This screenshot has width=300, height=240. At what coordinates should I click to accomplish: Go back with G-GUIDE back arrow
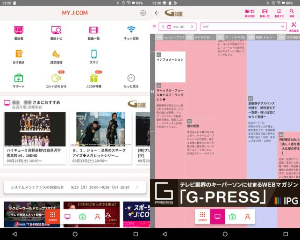(x=157, y=13)
